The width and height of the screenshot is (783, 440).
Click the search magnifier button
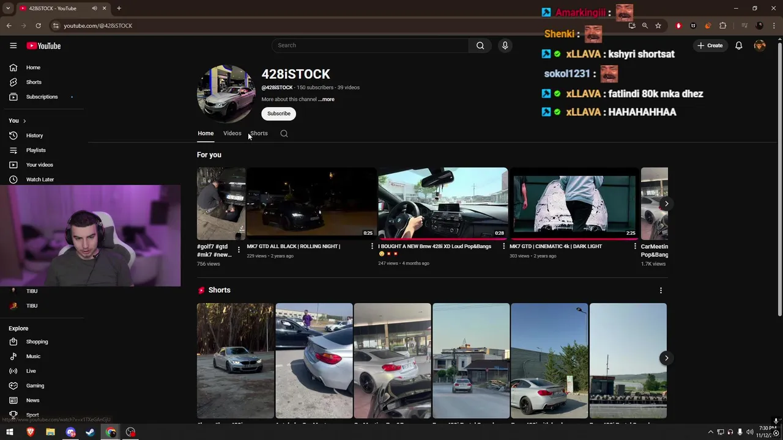(480, 45)
